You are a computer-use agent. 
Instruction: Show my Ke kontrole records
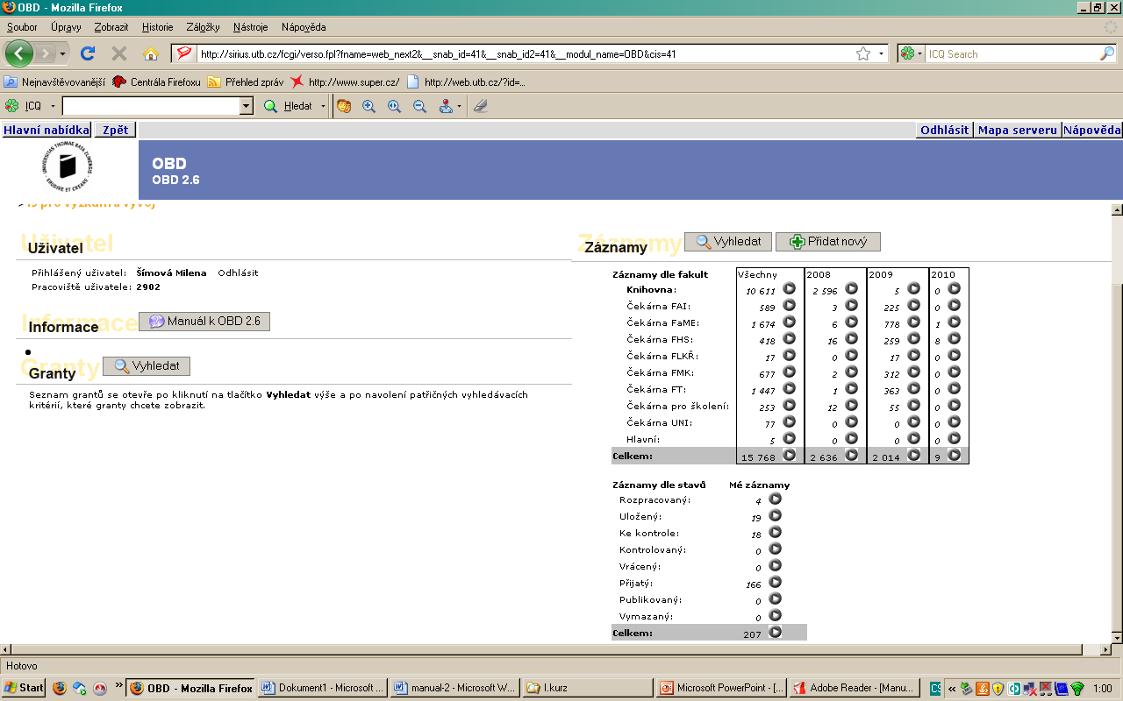(775, 532)
